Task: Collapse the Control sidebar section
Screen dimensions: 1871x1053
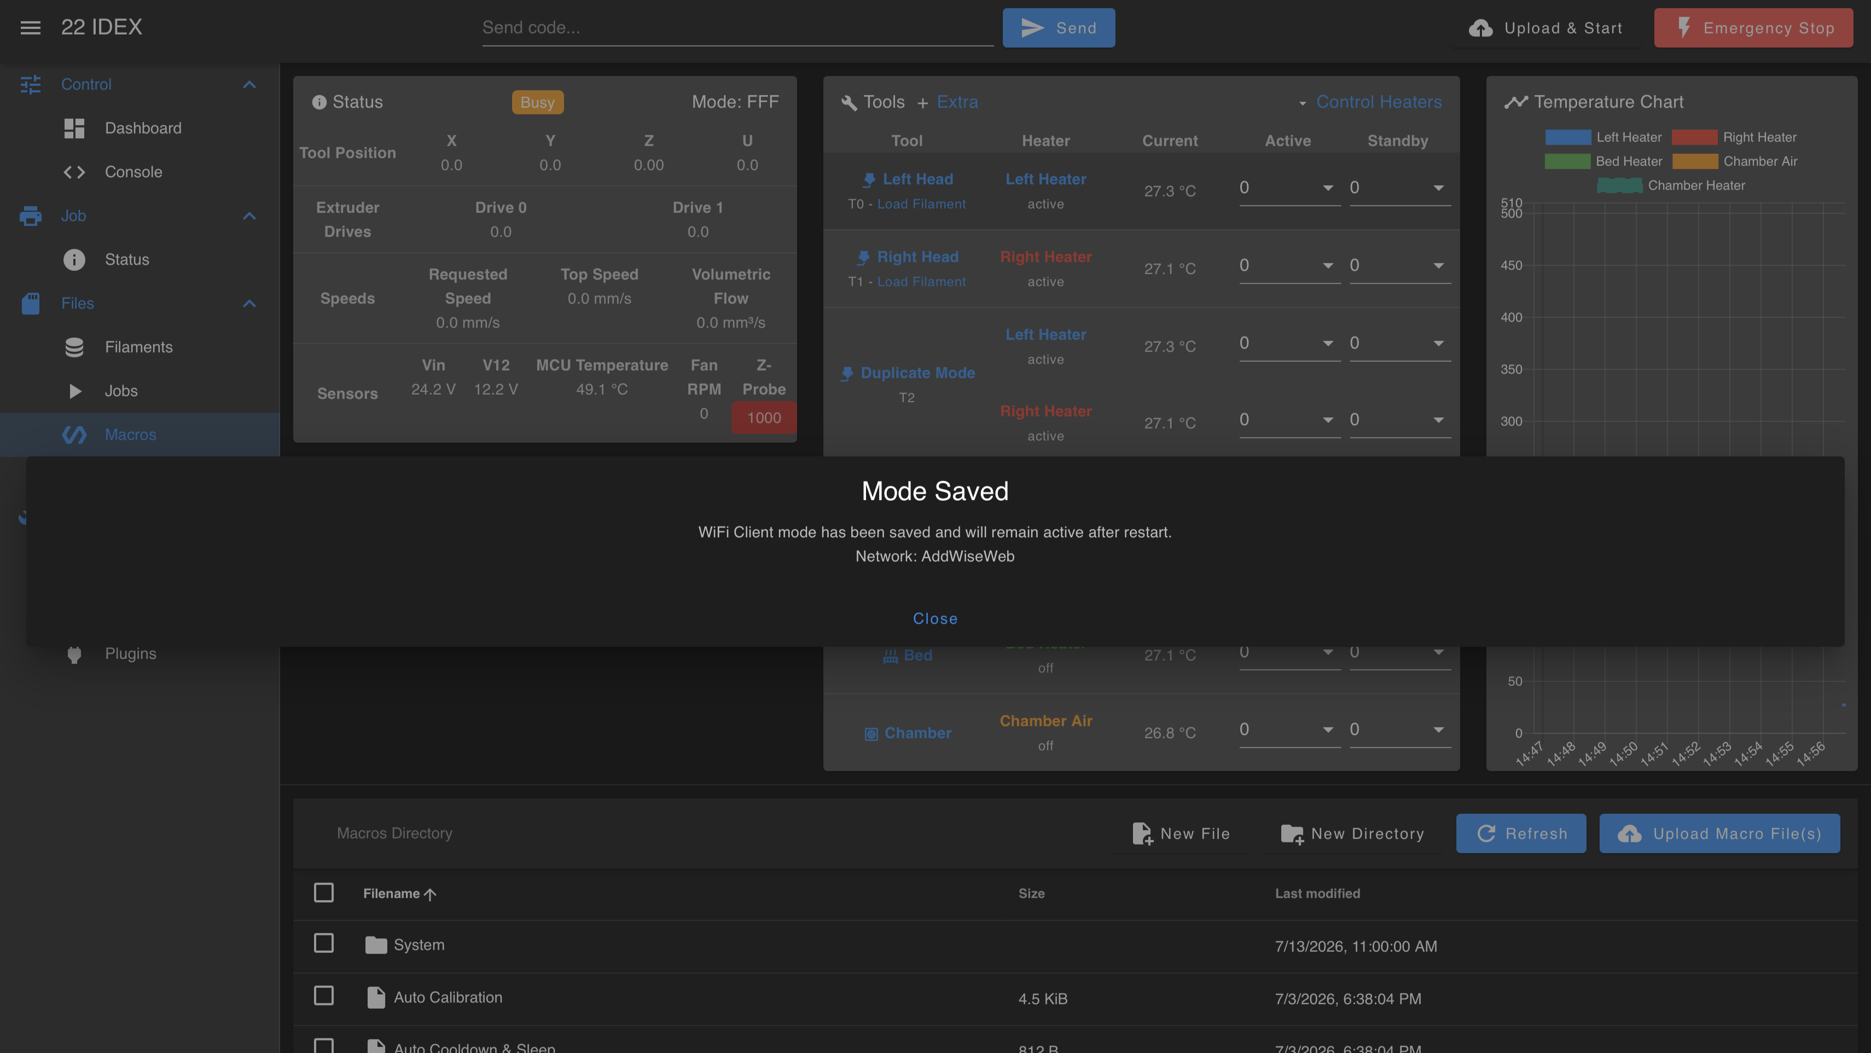Action: click(x=249, y=84)
